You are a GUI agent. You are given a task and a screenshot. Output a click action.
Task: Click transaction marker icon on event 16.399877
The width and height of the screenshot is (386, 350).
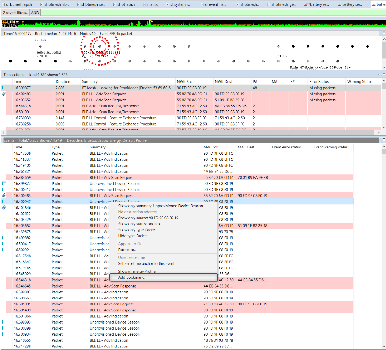tap(4, 183)
